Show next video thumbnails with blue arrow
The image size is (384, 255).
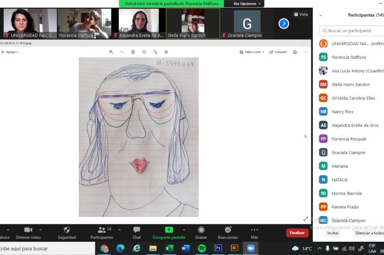(284, 24)
